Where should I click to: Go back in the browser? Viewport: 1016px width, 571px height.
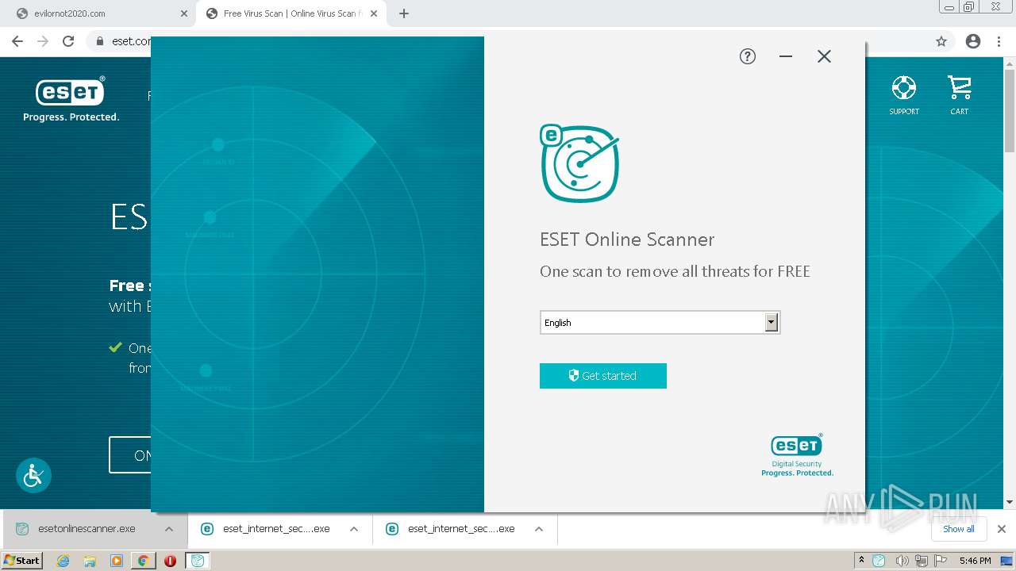point(17,41)
